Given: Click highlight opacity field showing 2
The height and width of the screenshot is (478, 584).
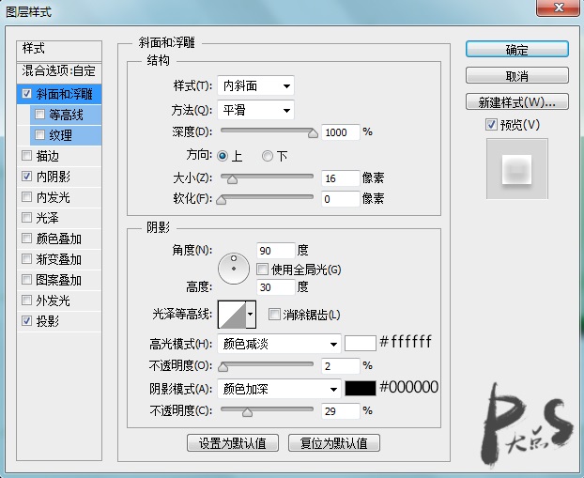Looking at the screenshot, I should coord(341,366).
